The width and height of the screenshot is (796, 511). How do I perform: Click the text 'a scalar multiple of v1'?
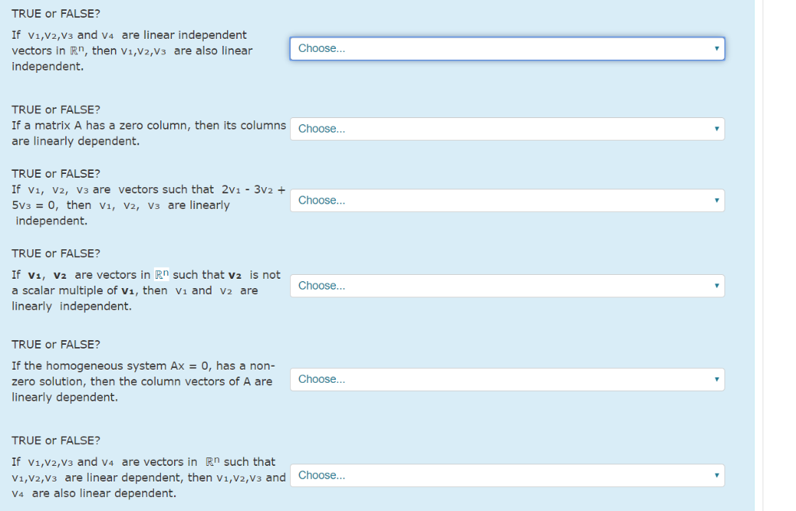(x=73, y=291)
